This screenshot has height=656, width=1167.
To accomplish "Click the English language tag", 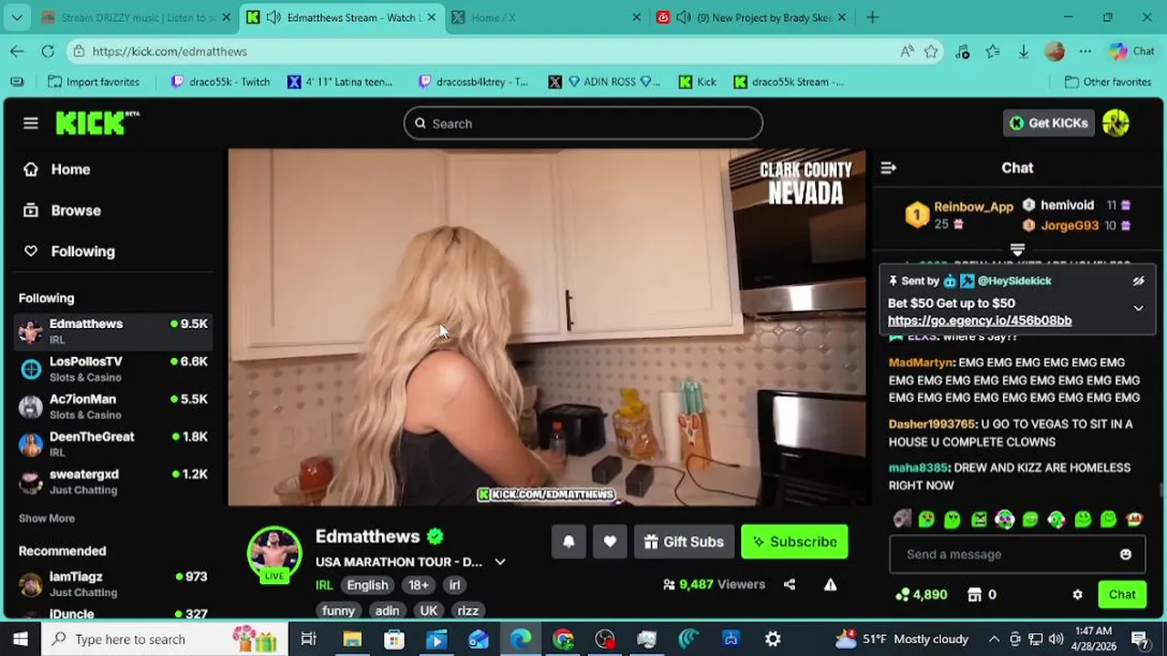I will click(367, 585).
